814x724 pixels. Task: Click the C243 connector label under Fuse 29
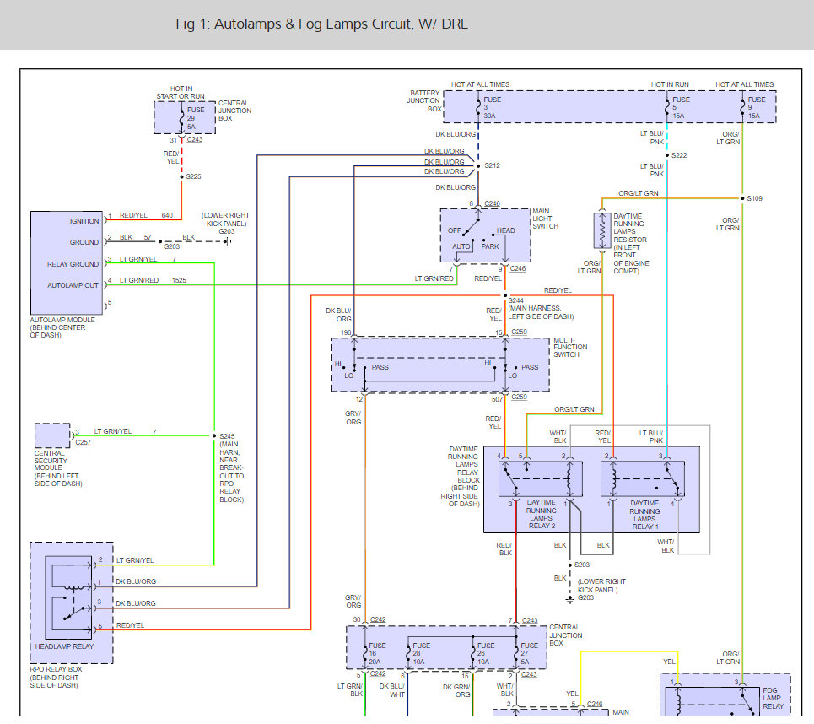(x=195, y=140)
